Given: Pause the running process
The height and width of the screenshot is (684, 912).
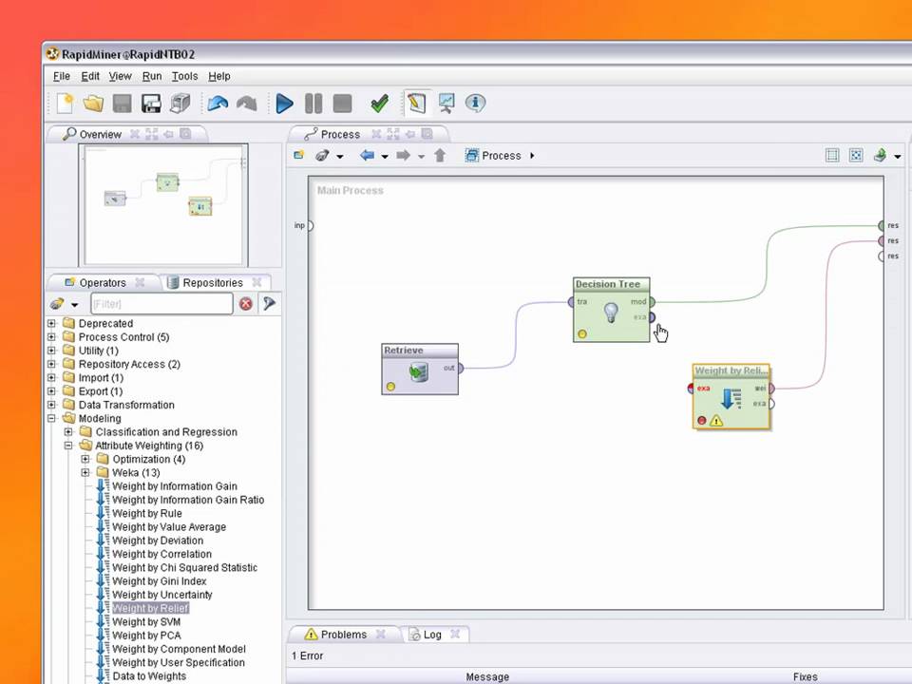Looking at the screenshot, I should [313, 104].
